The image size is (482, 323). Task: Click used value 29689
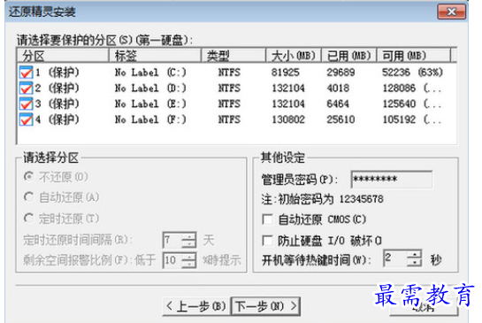[x=340, y=73]
